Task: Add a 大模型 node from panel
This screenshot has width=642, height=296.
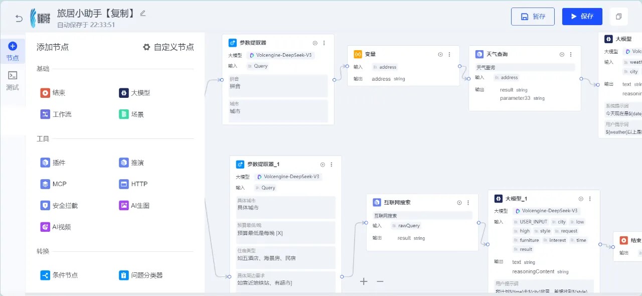Action: [x=134, y=93]
